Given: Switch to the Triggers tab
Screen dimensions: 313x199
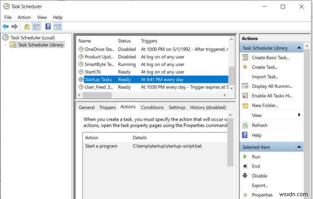Looking at the screenshot, I should [x=107, y=107].
